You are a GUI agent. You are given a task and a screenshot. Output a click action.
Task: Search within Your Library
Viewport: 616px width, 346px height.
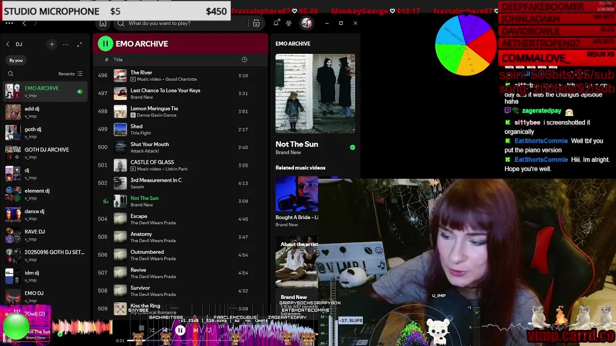[11, 74]
